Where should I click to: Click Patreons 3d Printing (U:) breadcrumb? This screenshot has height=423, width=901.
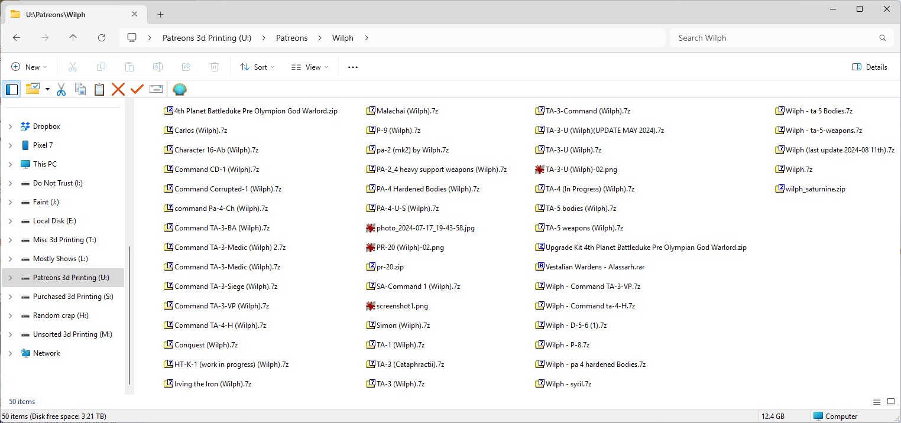[207, 38]
